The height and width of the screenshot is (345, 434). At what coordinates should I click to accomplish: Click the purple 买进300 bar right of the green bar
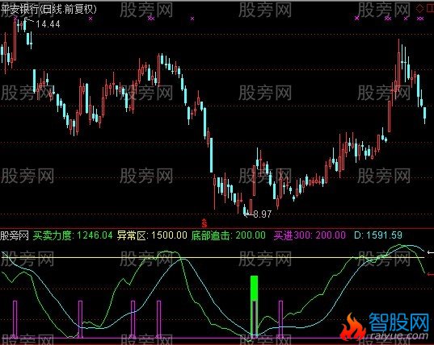click(x=280, y=319)
